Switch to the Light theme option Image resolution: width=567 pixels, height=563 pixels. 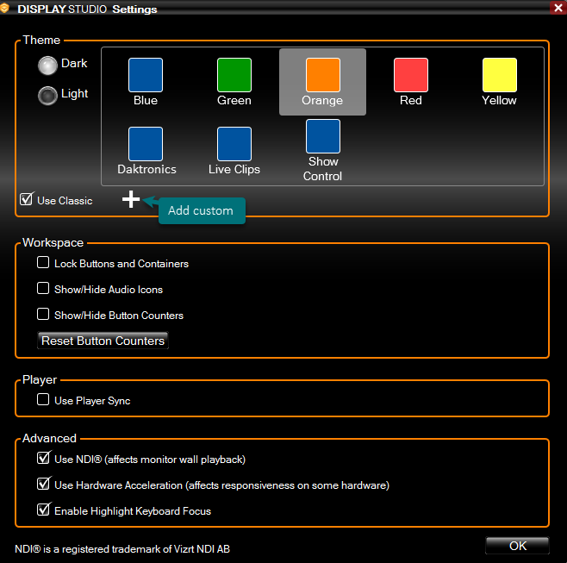47,95
